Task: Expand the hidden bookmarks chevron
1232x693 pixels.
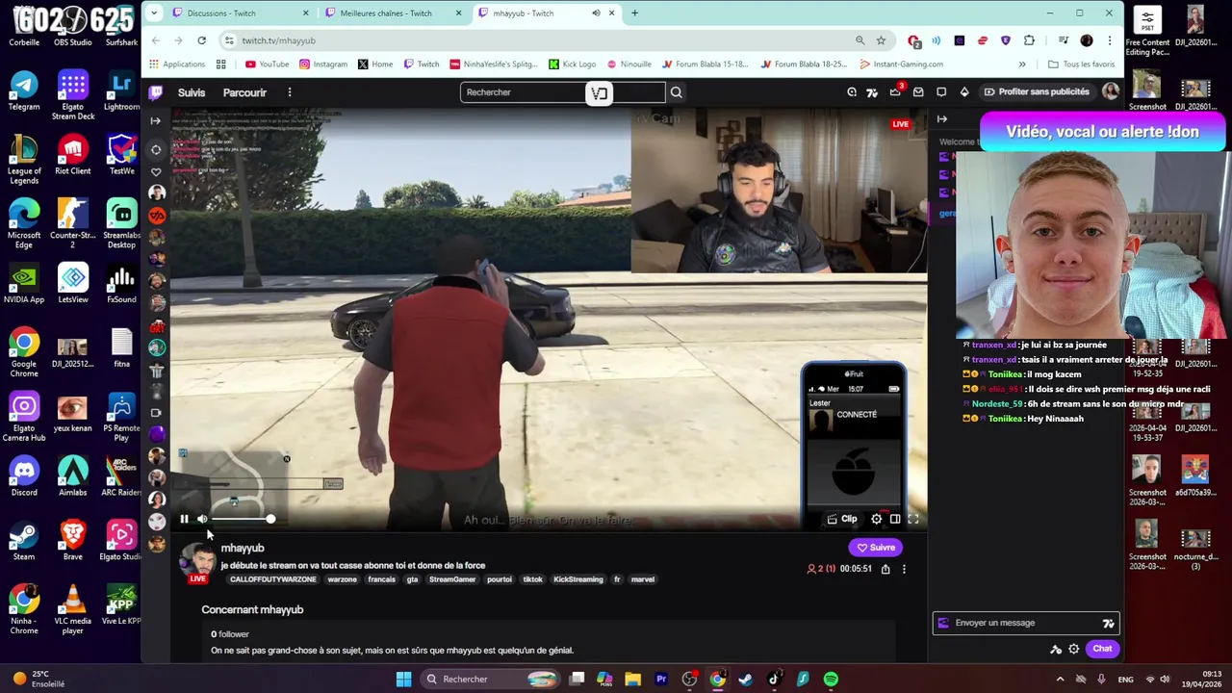Action: (x=1022, y=64)
